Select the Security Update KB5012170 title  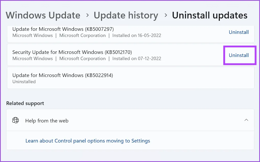(72, 52)
